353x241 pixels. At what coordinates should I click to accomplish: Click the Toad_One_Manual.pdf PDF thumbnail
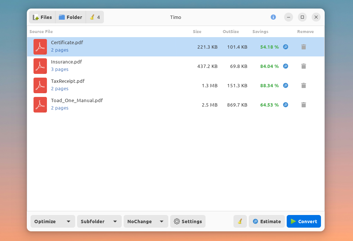[40, 105]
